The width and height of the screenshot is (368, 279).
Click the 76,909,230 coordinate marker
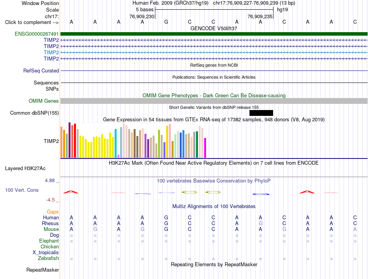click(x=142, y=16)
